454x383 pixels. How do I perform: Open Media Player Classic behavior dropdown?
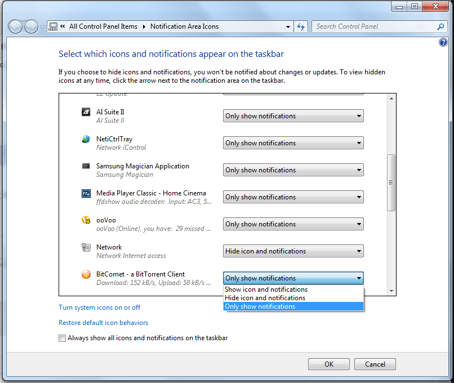coord(293,197)
